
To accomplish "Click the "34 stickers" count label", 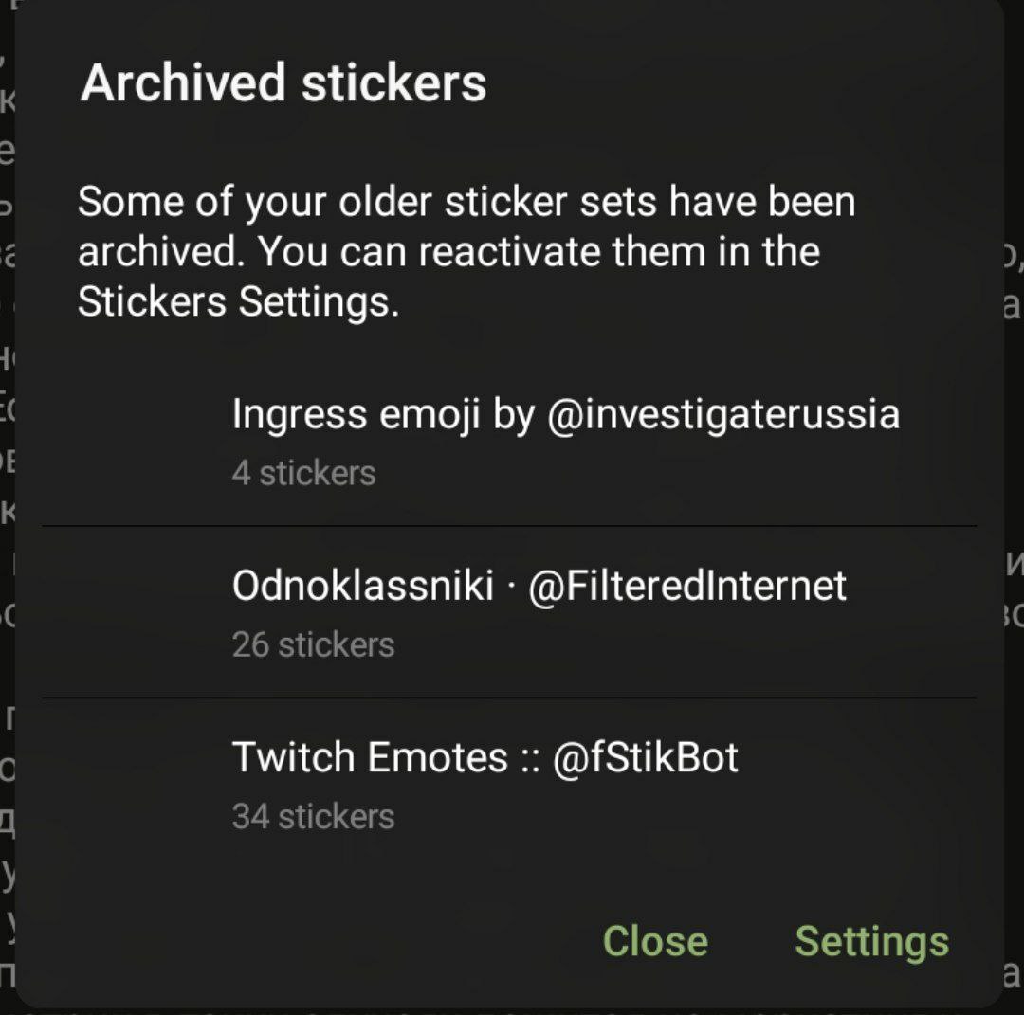I will [313, 817].
